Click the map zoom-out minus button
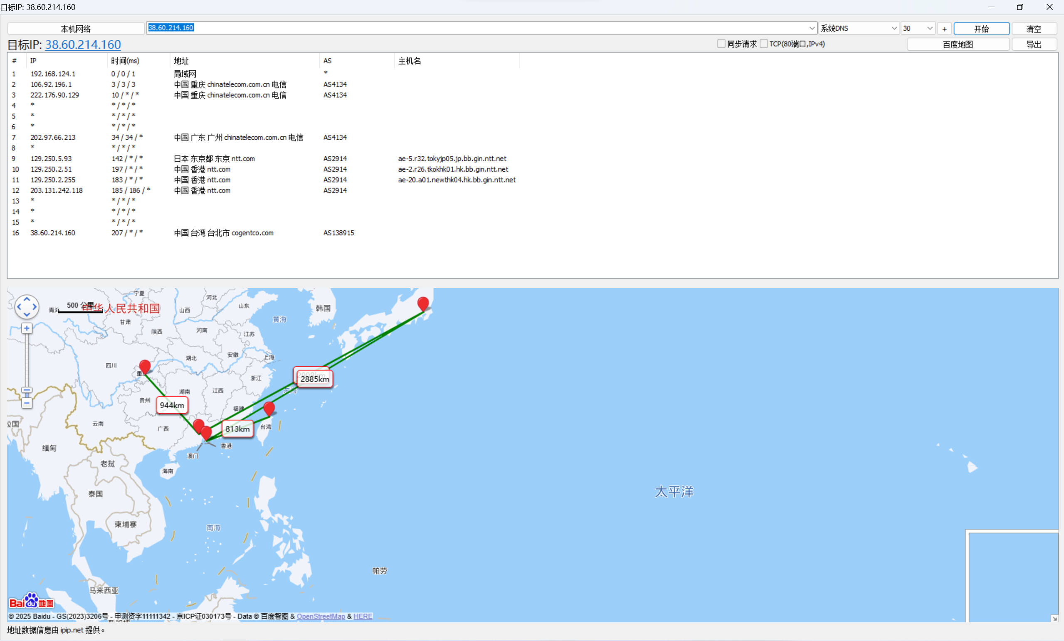Screen dimensions: 1064x641 (x=27, y=403)
